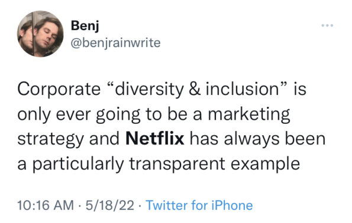Image resolution: width=352 pixels, height=223 pixels.
Task: Click the words particularly transparent example
Action: 166,165
